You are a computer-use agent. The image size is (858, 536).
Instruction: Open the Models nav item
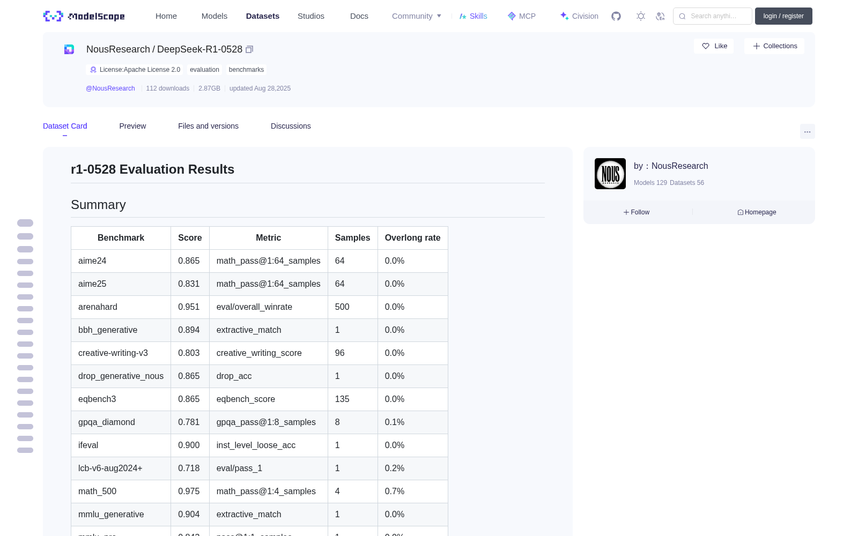pyautogui.click(x=214, y=16)
